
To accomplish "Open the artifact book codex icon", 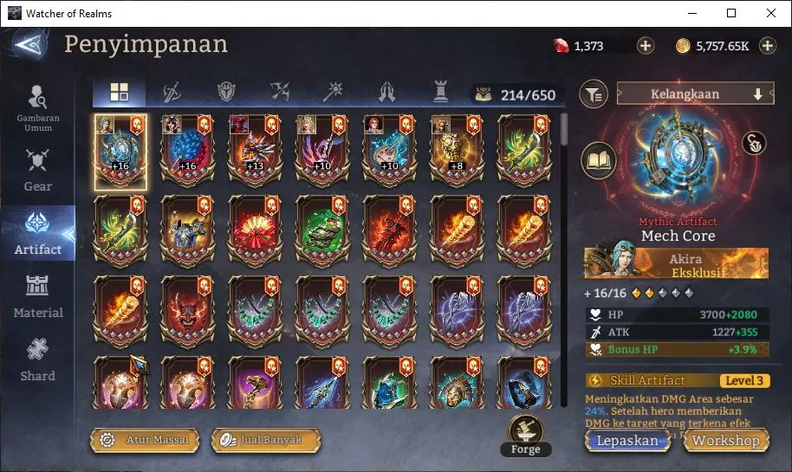I will tap(599, 160).
